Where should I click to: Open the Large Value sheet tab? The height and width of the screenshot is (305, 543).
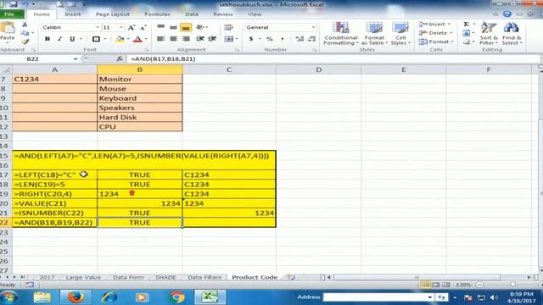tap(83, 277)
